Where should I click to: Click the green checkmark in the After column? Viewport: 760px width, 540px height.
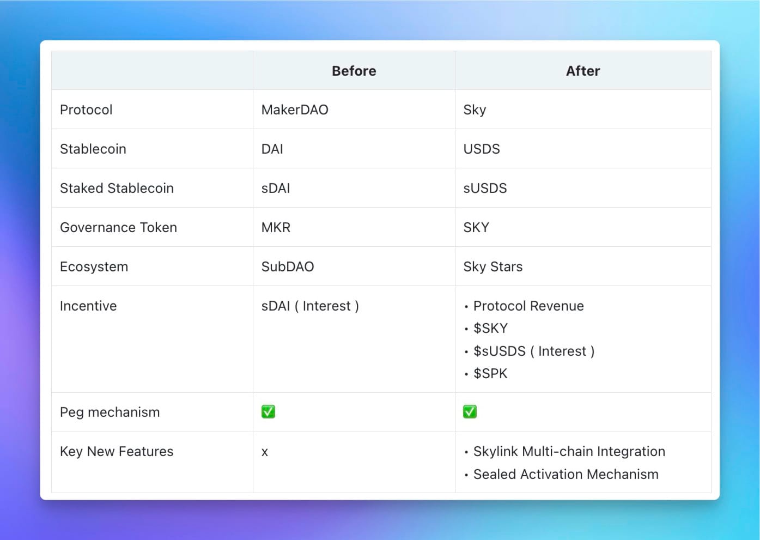pos(470,411)
